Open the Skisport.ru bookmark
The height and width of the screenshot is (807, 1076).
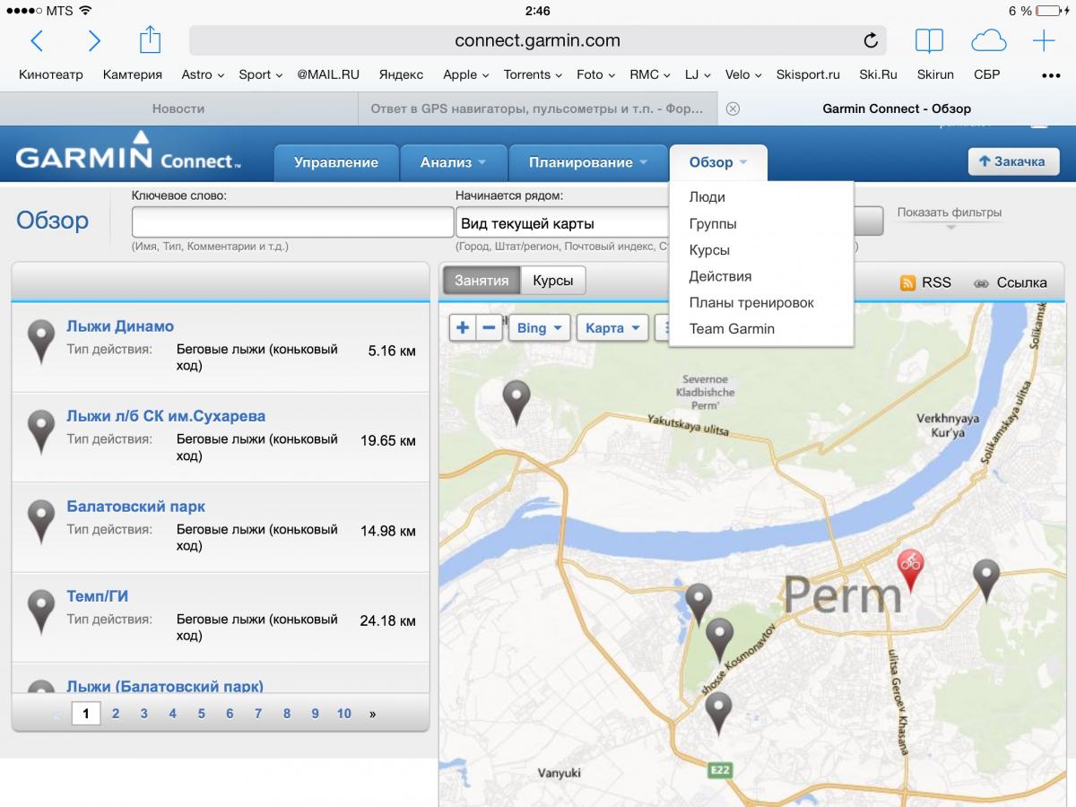tap(808, 74)
